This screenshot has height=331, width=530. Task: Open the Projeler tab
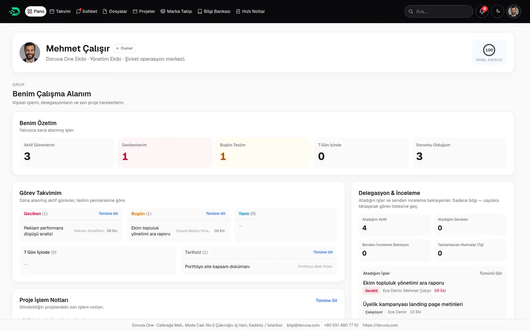144,12
